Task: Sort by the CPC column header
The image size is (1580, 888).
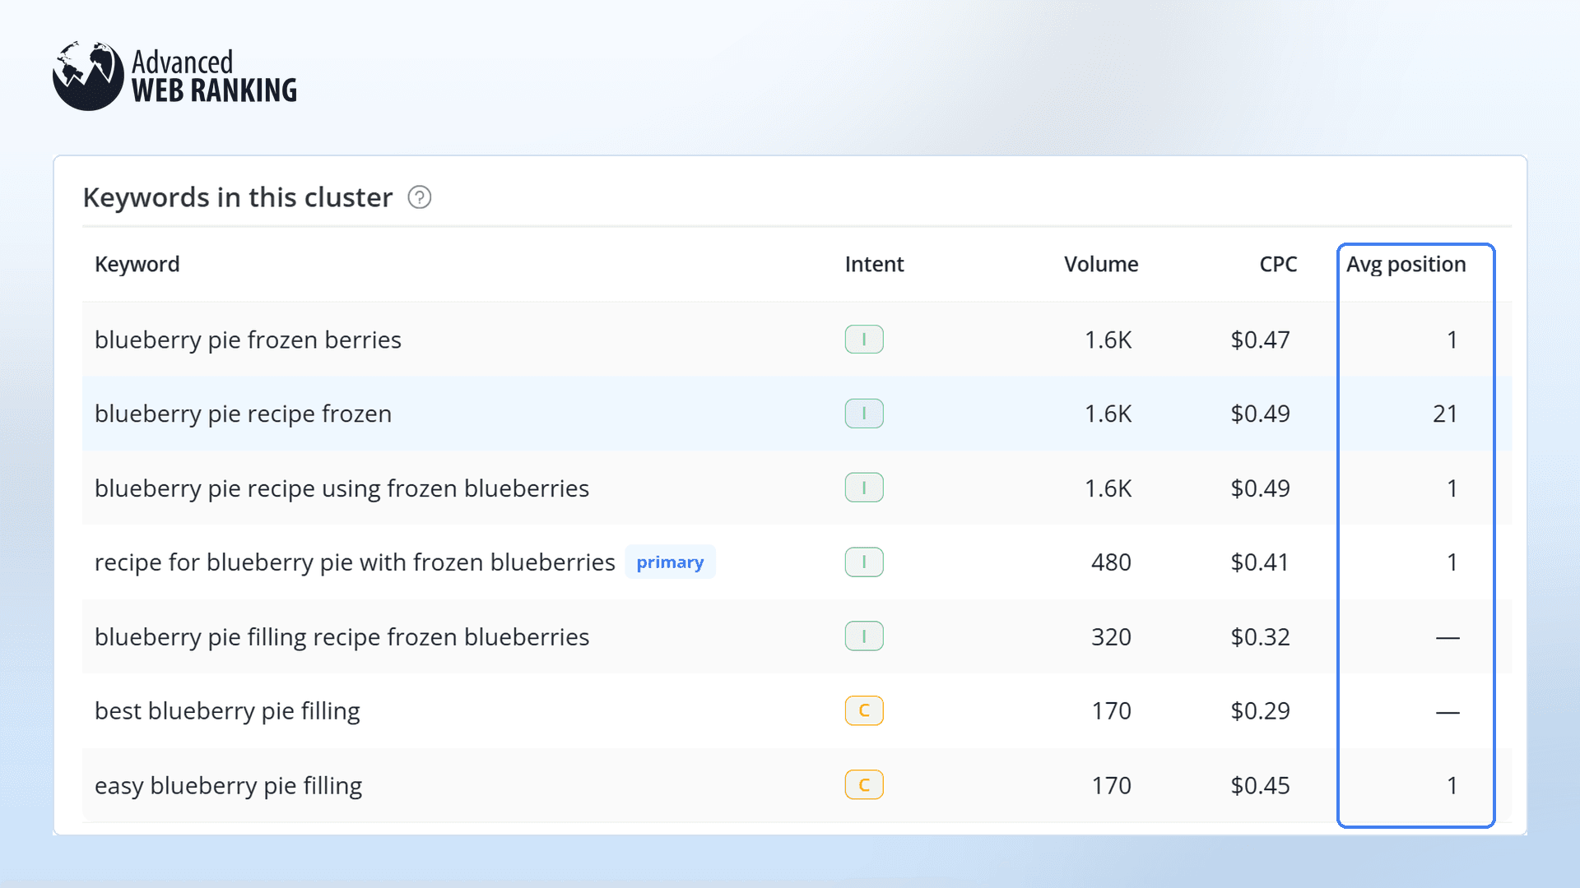Action: click(x=1278, y=264)
